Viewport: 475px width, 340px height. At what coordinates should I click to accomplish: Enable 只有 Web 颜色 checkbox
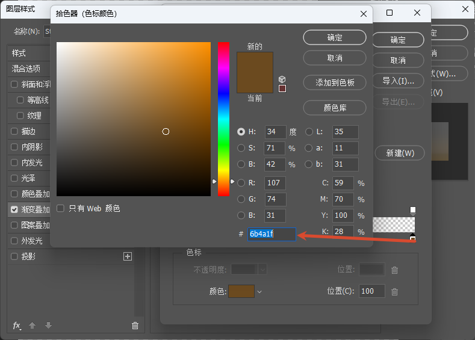click(x=61, y=208)
